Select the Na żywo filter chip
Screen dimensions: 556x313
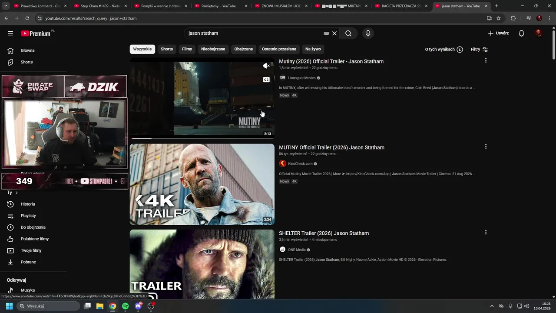[313, 49]
